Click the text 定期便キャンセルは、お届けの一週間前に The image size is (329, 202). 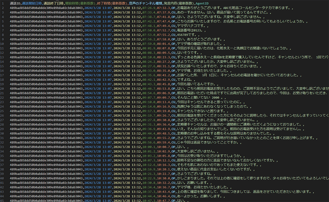pos(208,125)
